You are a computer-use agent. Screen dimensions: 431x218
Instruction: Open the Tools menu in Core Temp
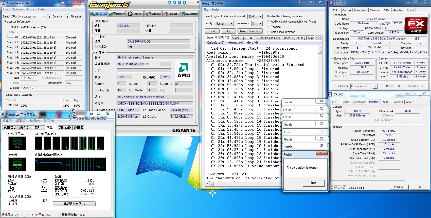[30, 9]
